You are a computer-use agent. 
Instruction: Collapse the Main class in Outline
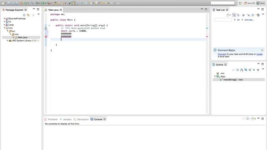coord(215,76)
